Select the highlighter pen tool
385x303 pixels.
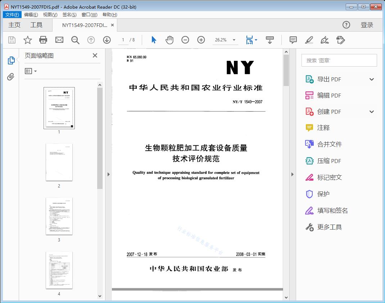click(x=309, y=40)
